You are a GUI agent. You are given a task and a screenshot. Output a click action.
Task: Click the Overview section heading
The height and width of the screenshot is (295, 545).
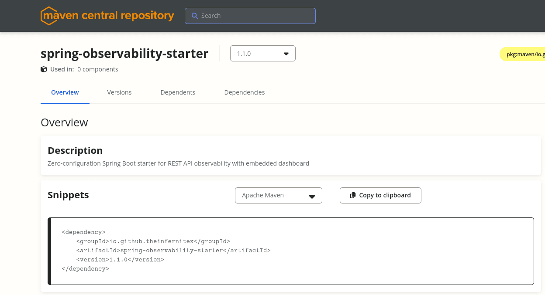pyautogui.click(x=64, y=122)
